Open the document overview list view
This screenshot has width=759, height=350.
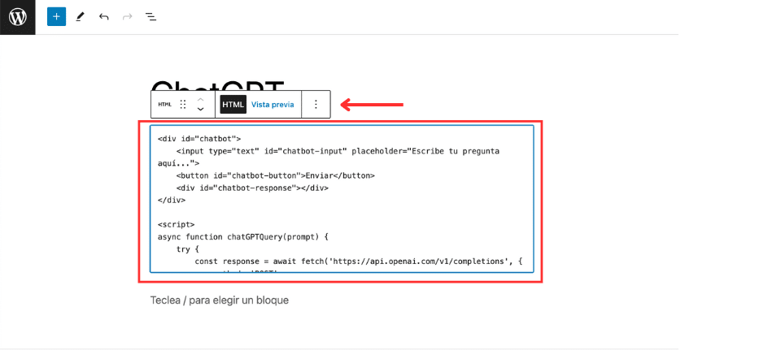(150, 16)
